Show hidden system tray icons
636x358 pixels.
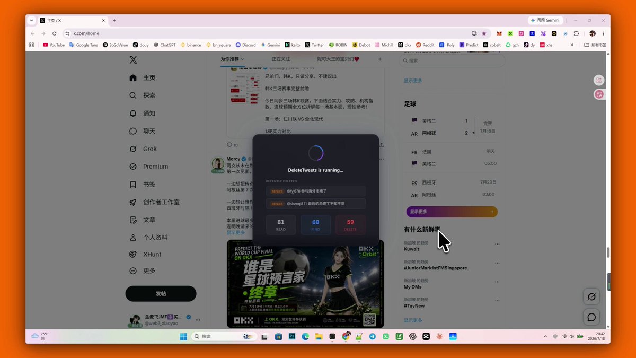545,336
